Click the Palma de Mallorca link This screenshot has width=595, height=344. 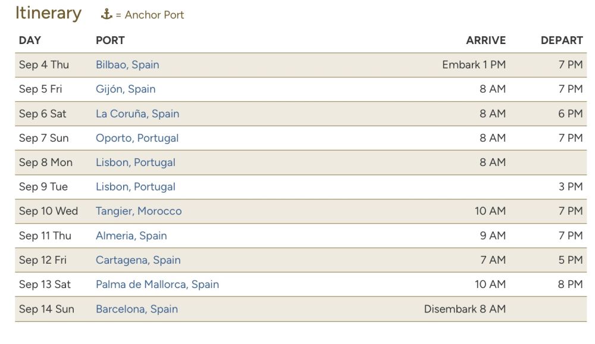point(157,284)
